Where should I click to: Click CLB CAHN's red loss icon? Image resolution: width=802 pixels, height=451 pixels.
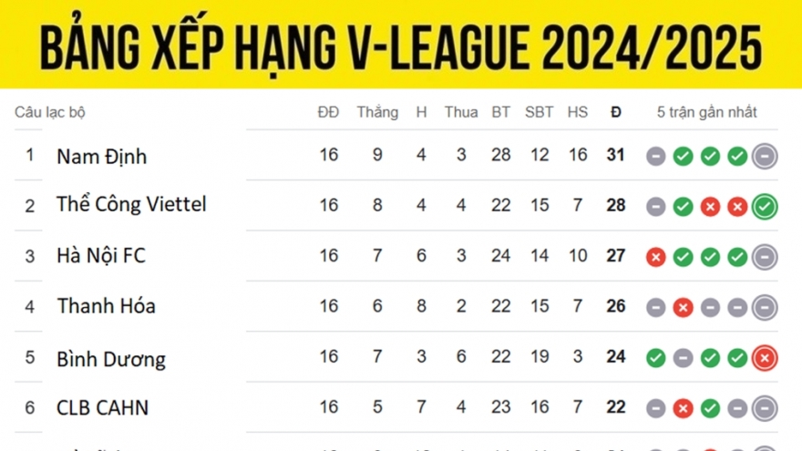point(683,408)
